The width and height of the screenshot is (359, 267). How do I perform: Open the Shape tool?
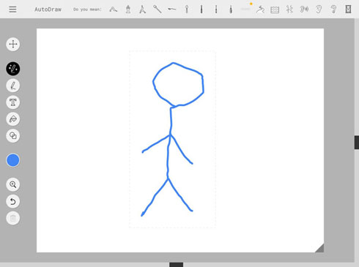tap(13, 135)
